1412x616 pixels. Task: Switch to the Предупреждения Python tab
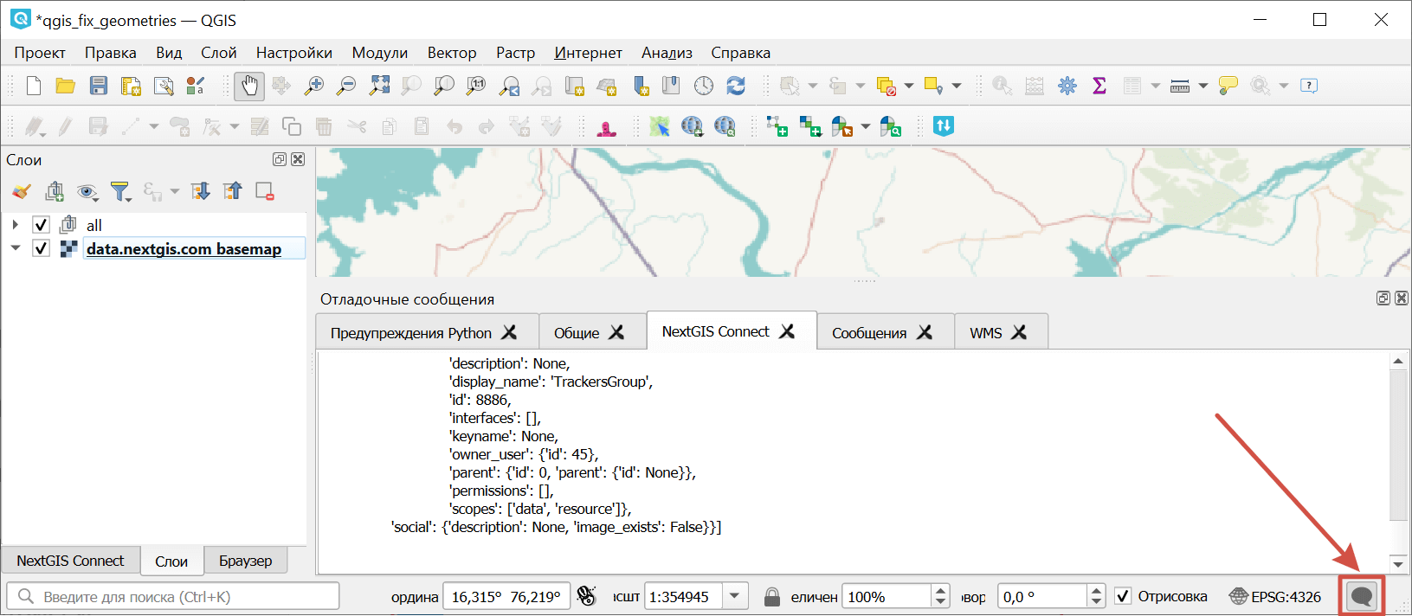click(x=410, y=333)
